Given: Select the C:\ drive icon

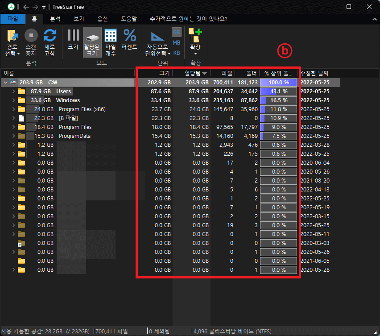Looking at the screenshot, I should tap(13, 83).
